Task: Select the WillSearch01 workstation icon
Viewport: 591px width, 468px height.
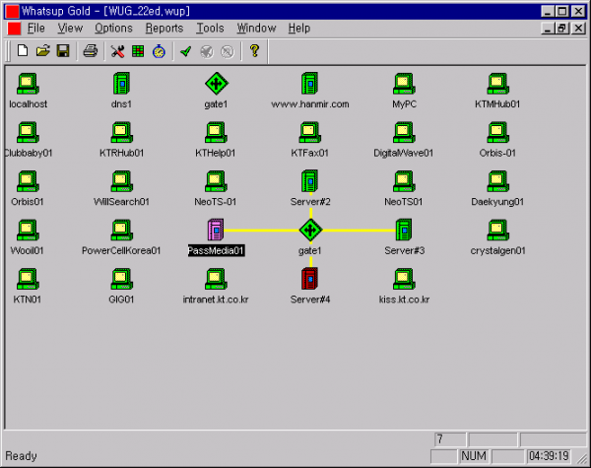Action: click(122, 181)
